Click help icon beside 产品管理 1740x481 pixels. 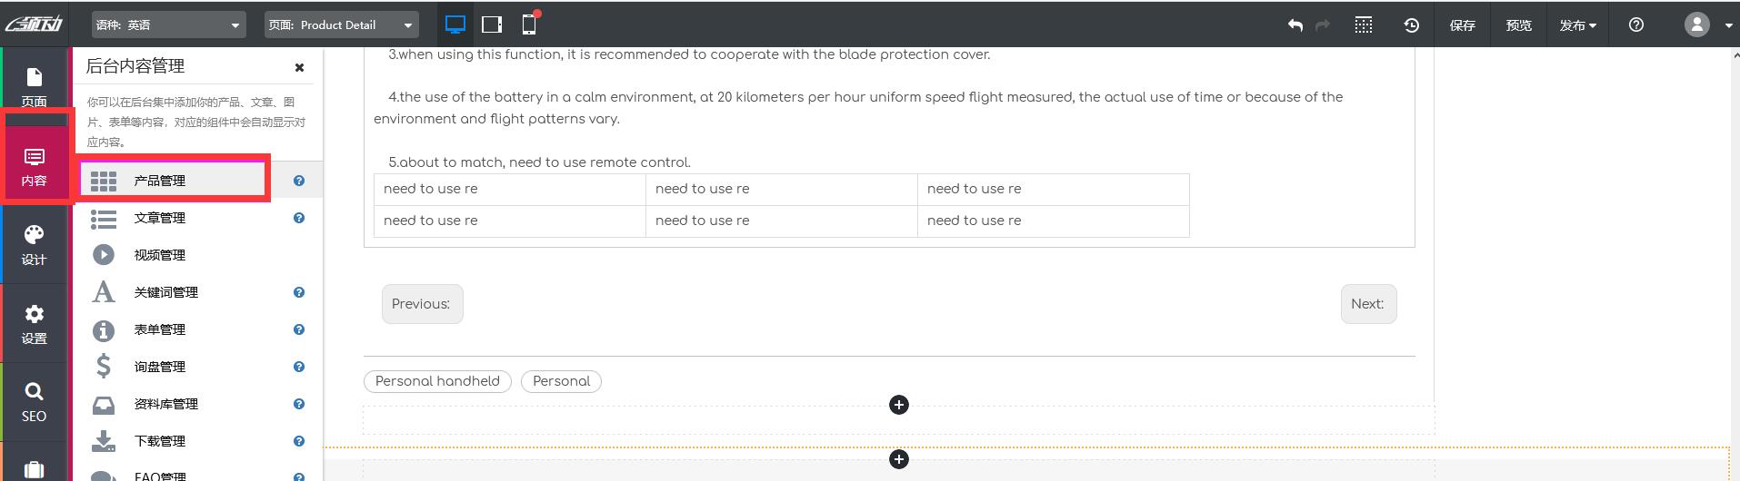tap(298, 181)
